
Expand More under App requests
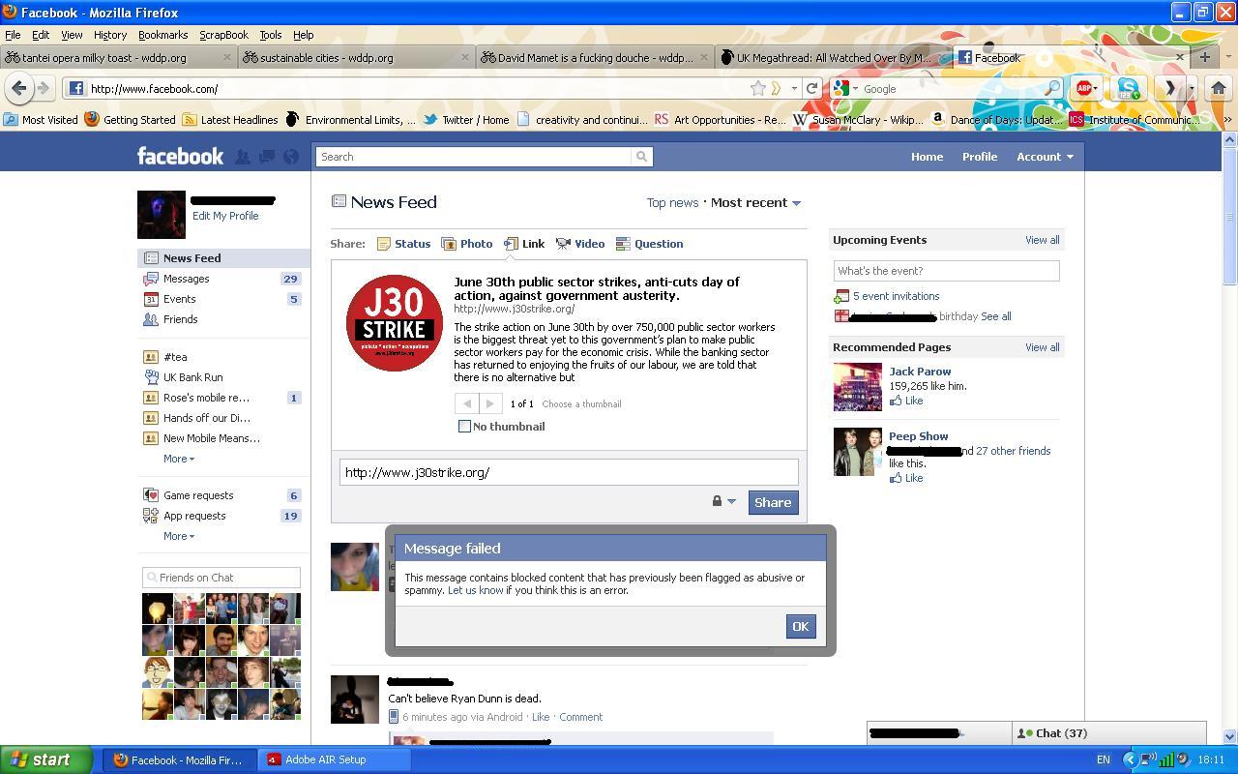(179, 536)
